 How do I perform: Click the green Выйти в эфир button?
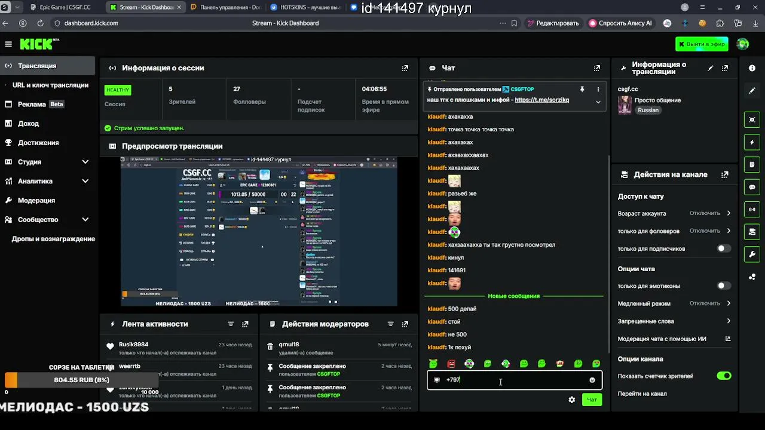point(702,44)
